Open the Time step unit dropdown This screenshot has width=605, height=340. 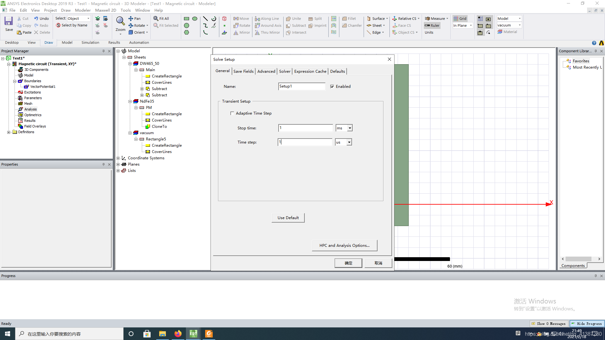point(349,142)
